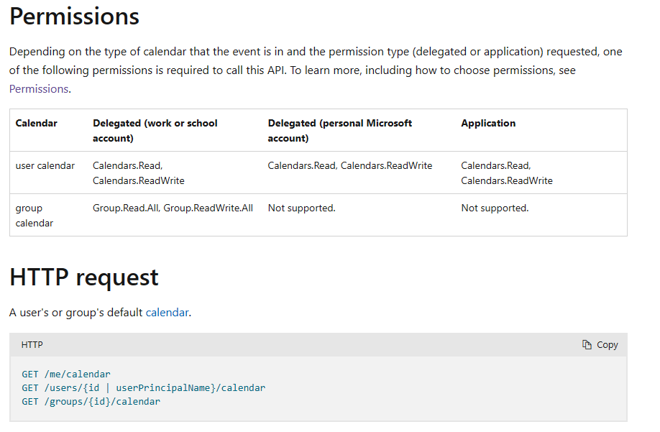660x432 pixels.
Task: Select the group calendar row label
Action: pos(35,215)
